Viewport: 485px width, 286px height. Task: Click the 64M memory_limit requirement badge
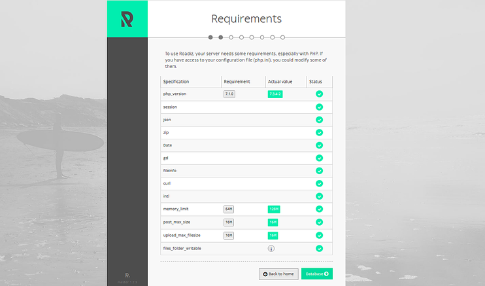(229, 209)
